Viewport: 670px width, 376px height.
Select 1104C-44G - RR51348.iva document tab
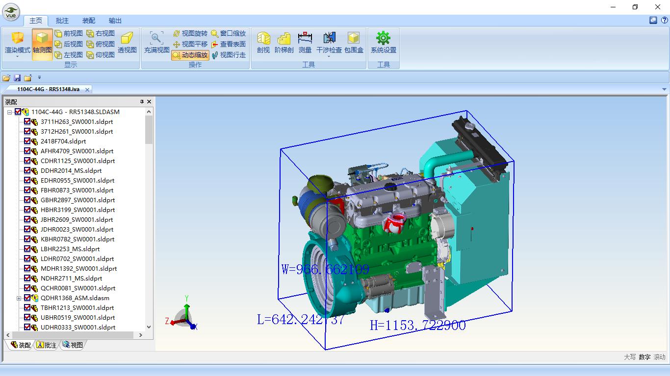point(48,89)
